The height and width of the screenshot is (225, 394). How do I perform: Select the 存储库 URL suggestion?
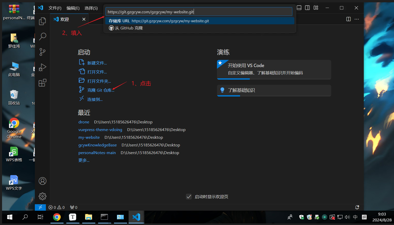click(200, 21)
